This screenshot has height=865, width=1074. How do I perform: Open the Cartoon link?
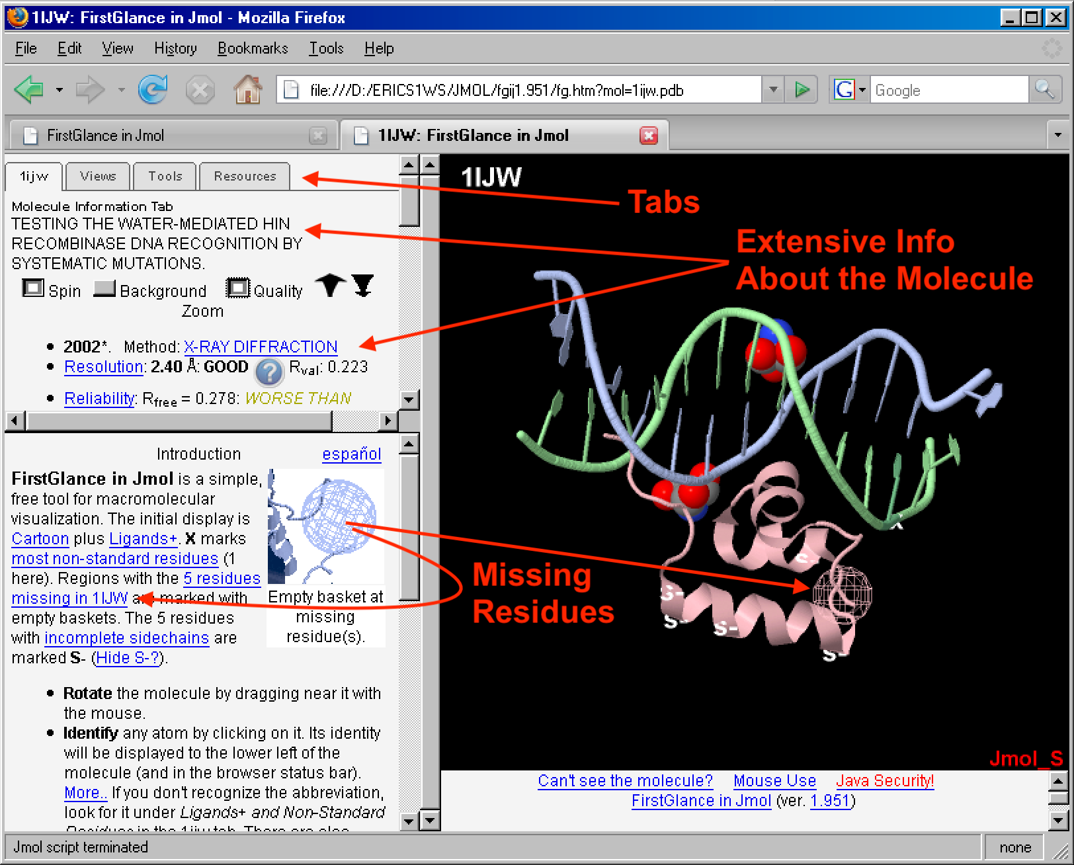(x=40, y=539)
